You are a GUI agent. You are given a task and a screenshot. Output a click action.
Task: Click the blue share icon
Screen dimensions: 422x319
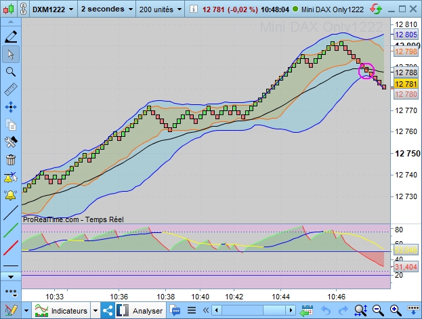108,311
